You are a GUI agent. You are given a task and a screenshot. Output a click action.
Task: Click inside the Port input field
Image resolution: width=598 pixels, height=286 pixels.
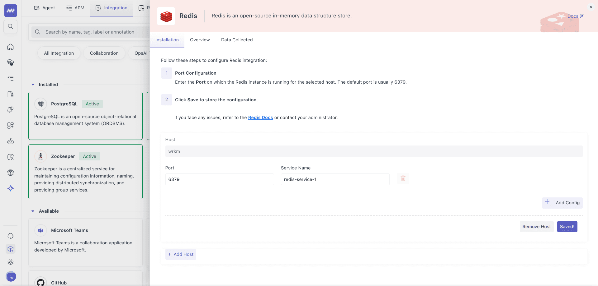click(x=220, y=179)
